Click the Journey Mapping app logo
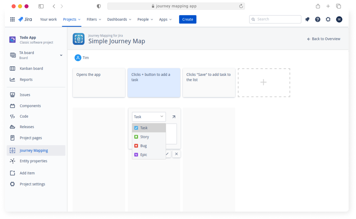 (x=78, y=39)
